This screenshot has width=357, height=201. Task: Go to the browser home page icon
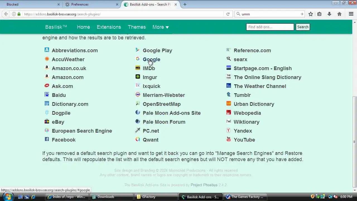click(339, 14)
